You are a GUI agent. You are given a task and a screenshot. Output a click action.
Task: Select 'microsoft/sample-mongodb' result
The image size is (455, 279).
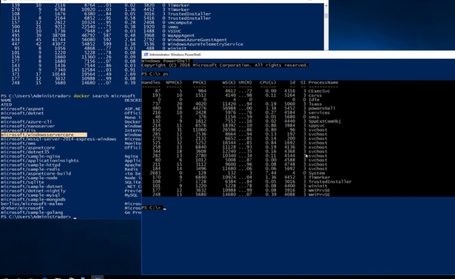pos(33,199)
